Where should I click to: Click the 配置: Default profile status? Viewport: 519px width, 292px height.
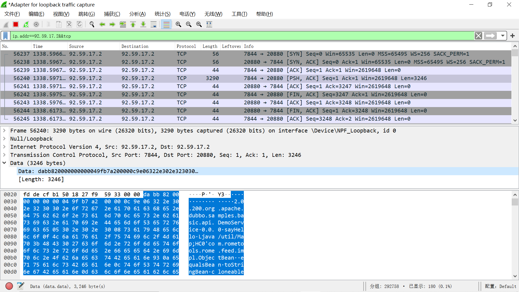(500, 286)
